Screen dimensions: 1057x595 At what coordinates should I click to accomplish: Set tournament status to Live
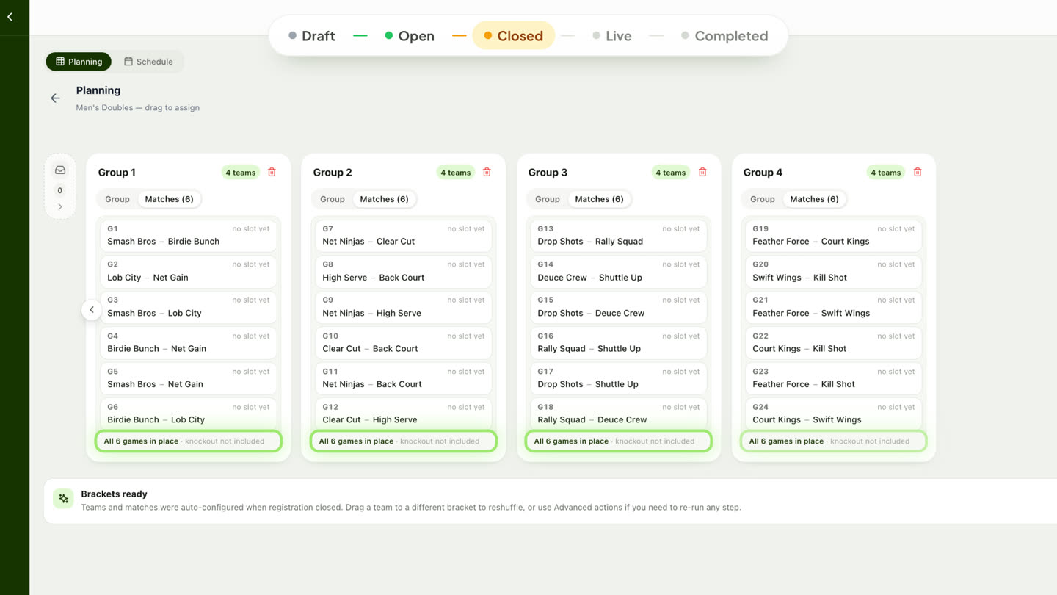pos(612,36)
